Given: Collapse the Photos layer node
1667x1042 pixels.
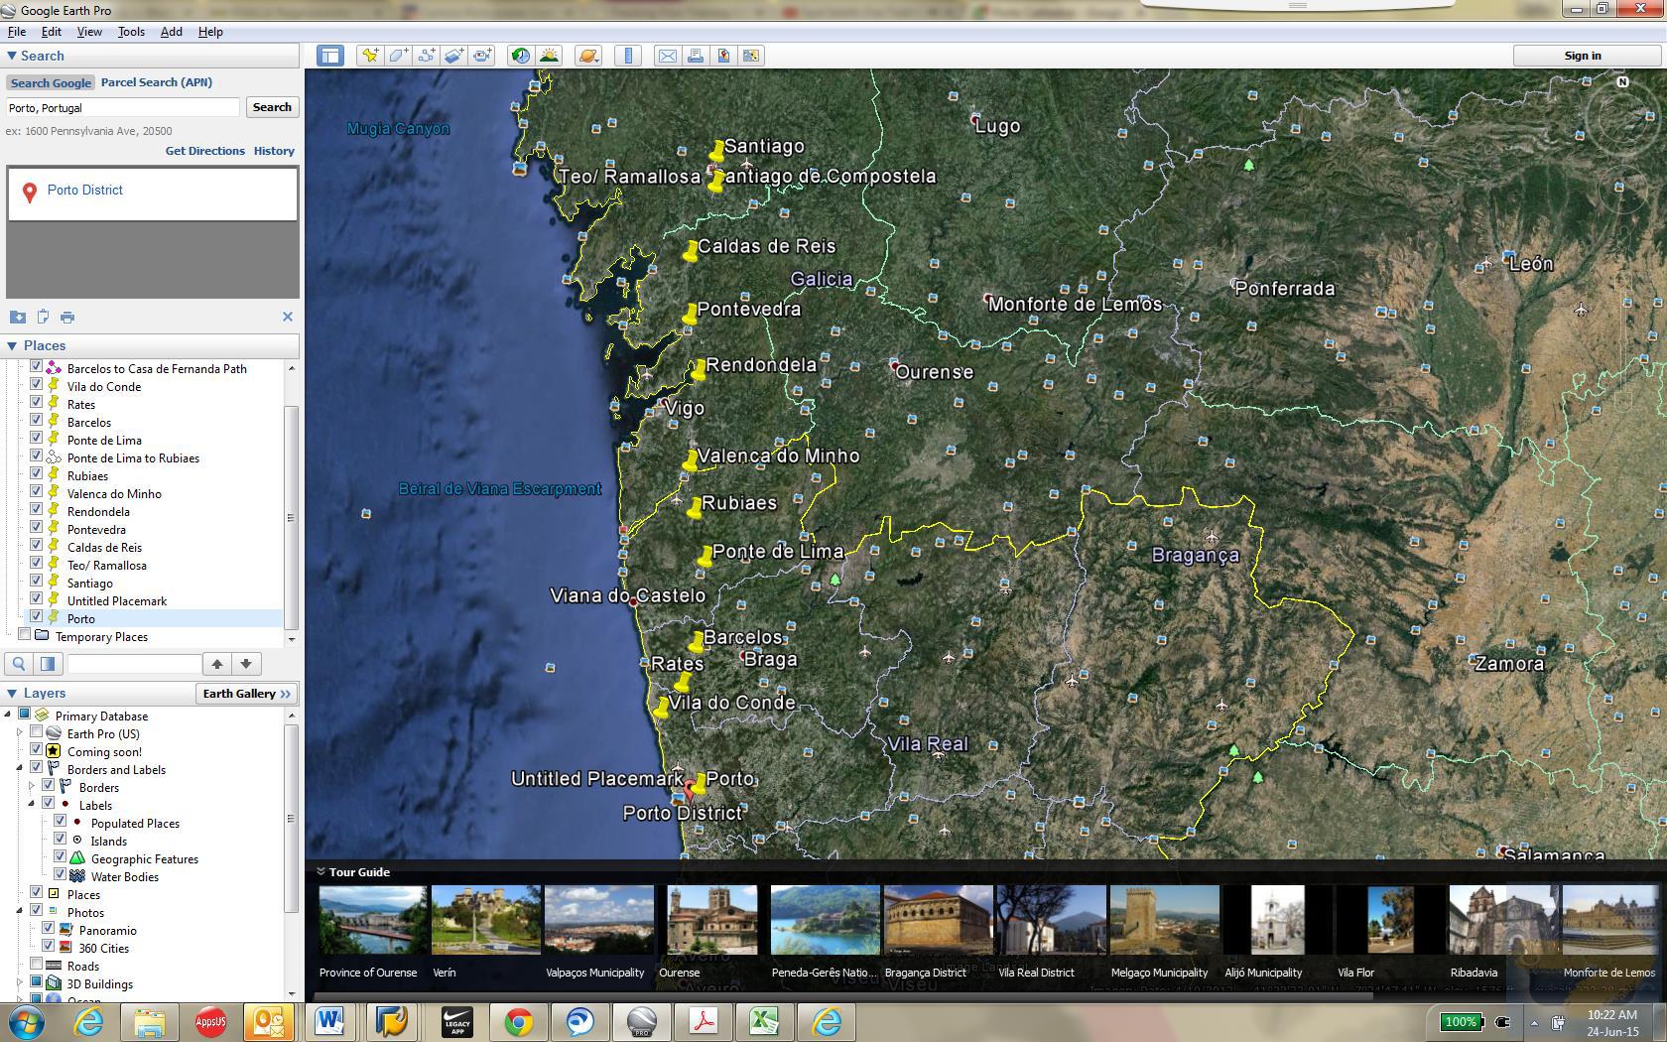Looking at the screenshot, I should (20, 911).
